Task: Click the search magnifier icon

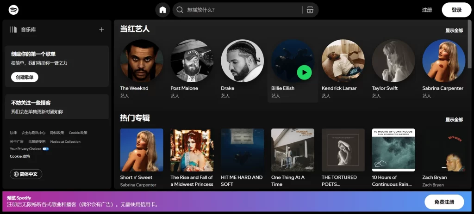Action: tap(180, 10)
